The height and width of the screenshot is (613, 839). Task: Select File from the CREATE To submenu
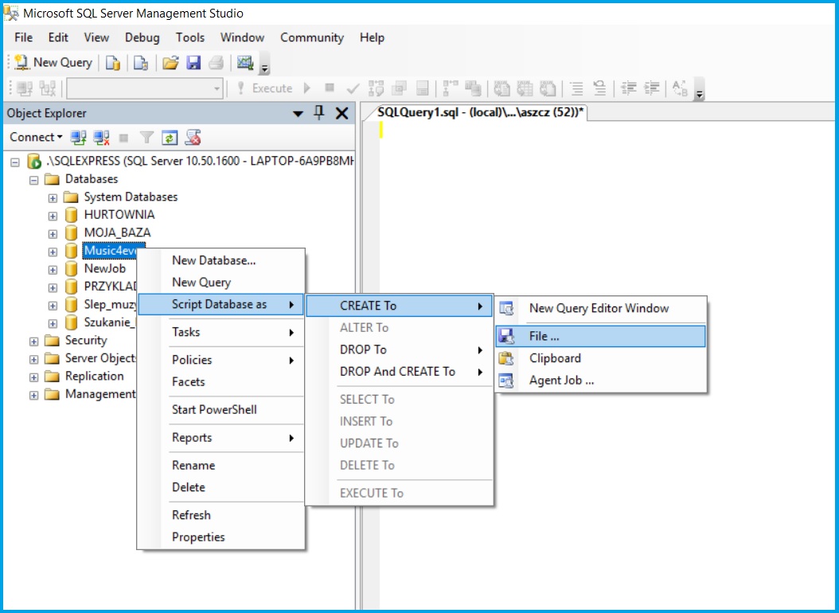click(x=544, y=335)
